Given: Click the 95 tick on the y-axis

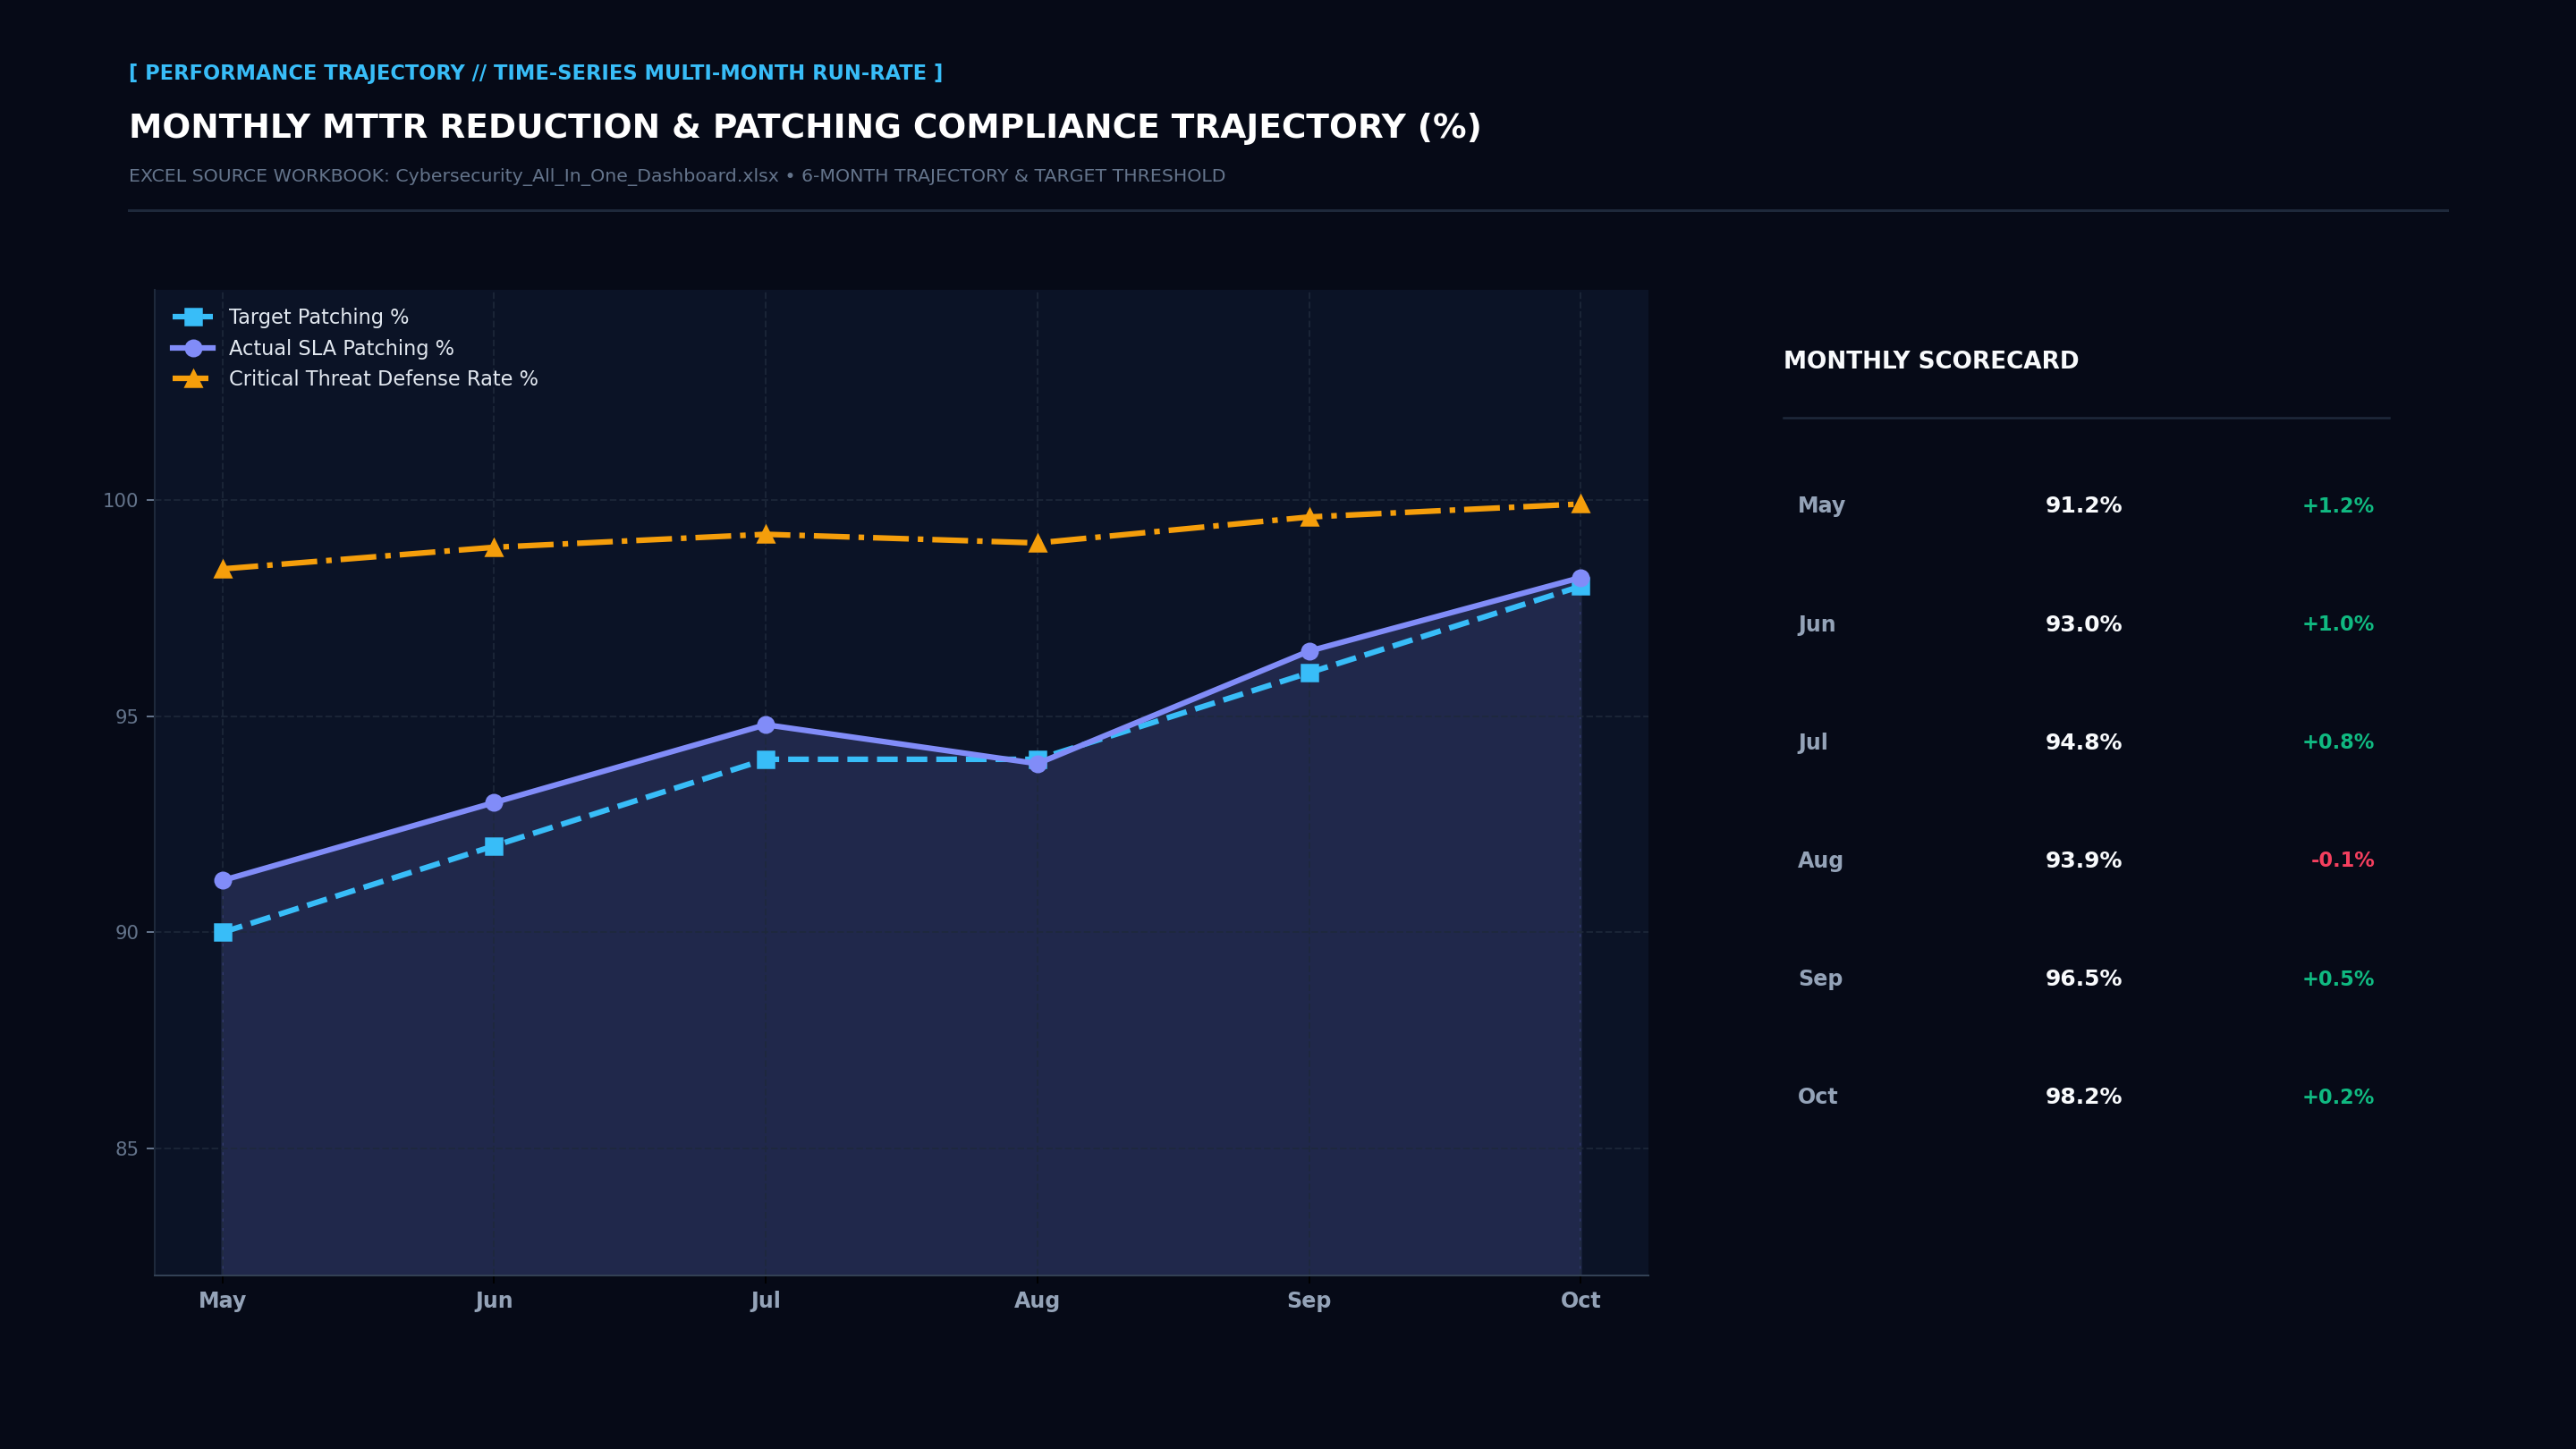Looking at the screenshot, I should pos(127,717).
